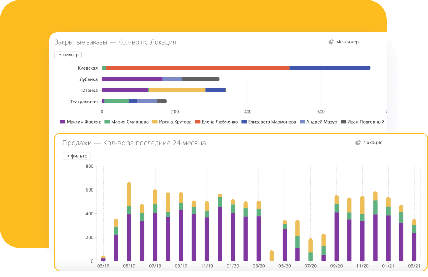Click the pie chart icon beside Локация

[x=358, y=143]
